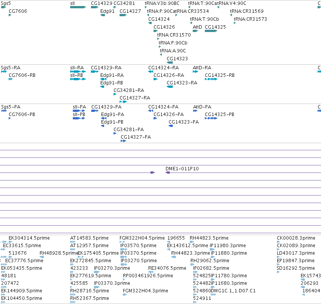
Task: Select the CG14324 gene label
Action: 159,19
